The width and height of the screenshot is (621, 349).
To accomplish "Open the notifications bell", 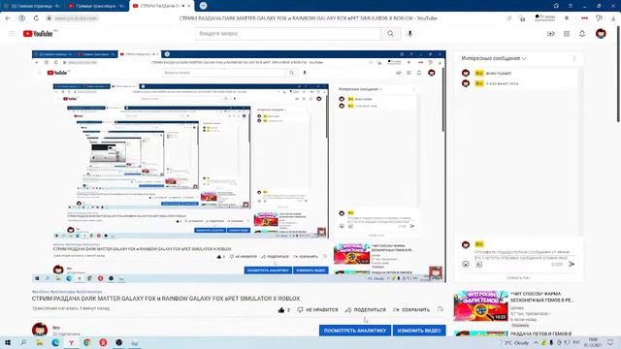I will coord(582,34).
